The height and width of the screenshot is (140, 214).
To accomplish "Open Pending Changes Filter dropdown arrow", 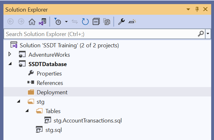I will point(66,22).
